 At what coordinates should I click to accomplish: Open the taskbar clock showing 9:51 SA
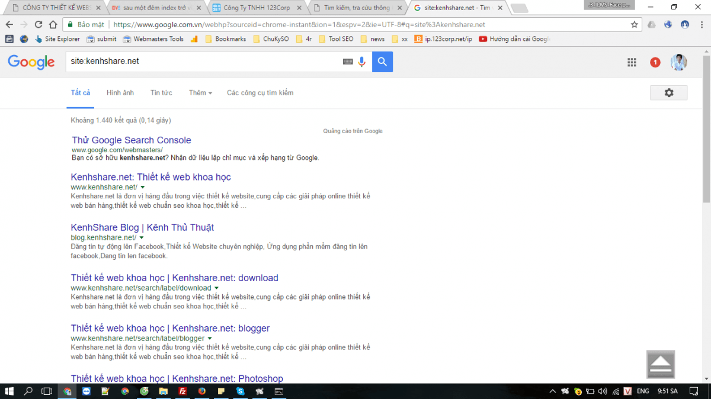pyautogui.click(x=668, y=391)
